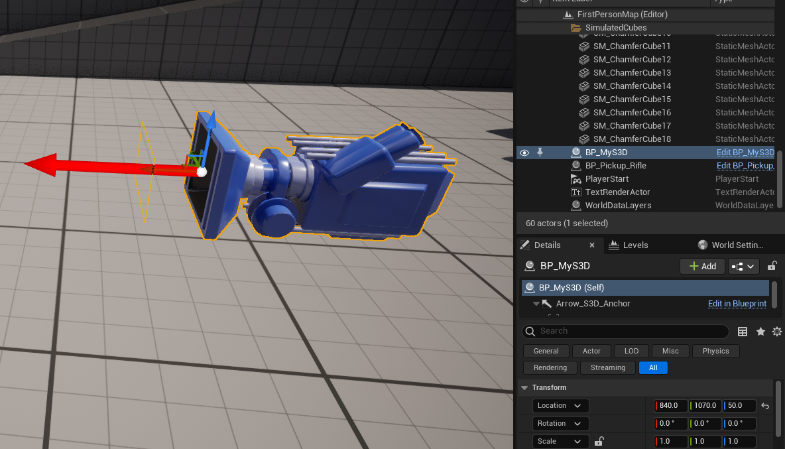Select the All details filter
785x449 pixels.
[x=653, y=368]
